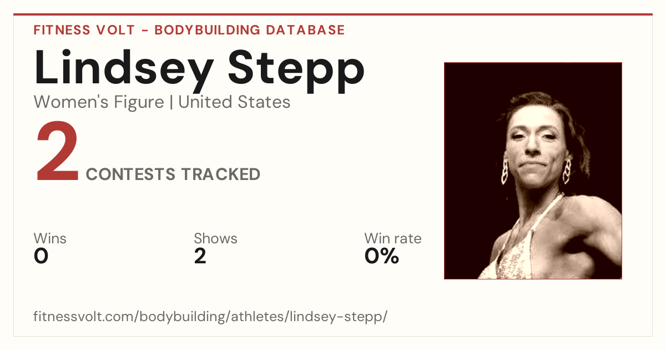The image size is (666, 350).
Task: Select the Women's Figure division text
Action: tap(99, 102)
